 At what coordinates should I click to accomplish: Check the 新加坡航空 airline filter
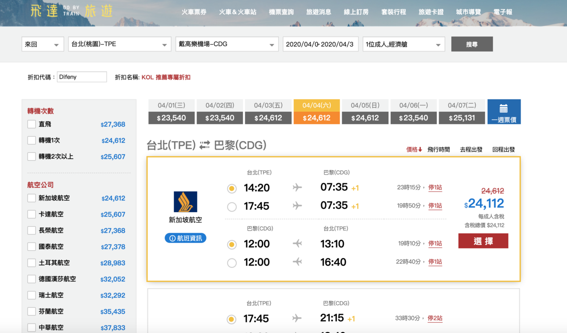coord(32,198)
